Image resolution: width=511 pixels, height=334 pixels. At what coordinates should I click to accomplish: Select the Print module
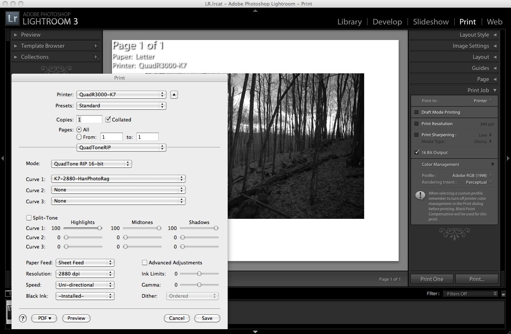coord(468,22)
